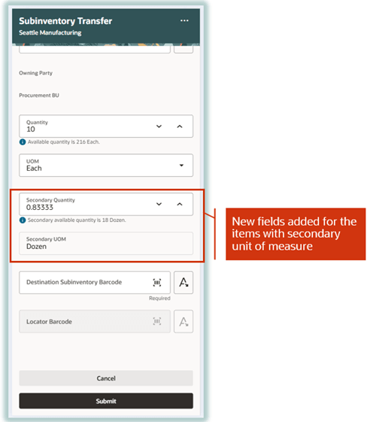Click the Owning Party label

36,73
